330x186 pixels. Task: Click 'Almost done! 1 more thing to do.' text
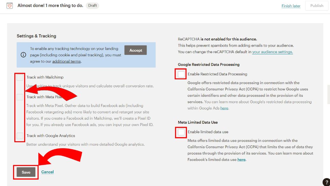click(50, 6)
